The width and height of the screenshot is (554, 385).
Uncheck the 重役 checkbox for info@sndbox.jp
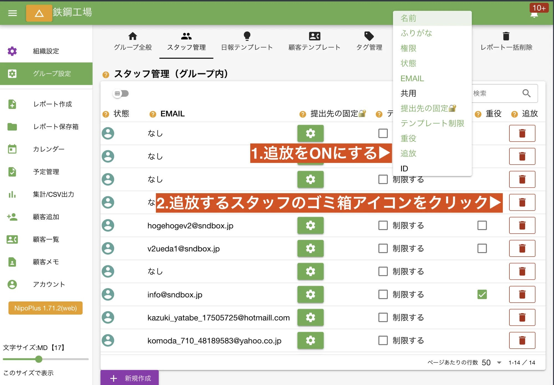tap(482, 295)
